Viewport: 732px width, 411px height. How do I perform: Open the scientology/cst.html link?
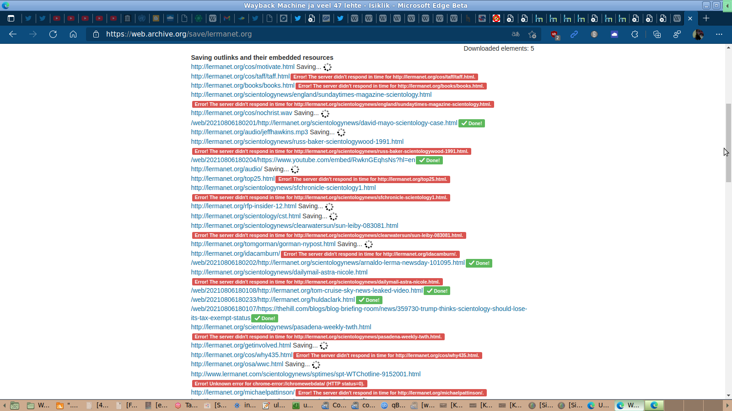point(246,216)
